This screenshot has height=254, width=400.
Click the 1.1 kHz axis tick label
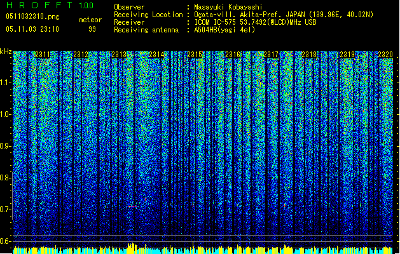[6, 83]
